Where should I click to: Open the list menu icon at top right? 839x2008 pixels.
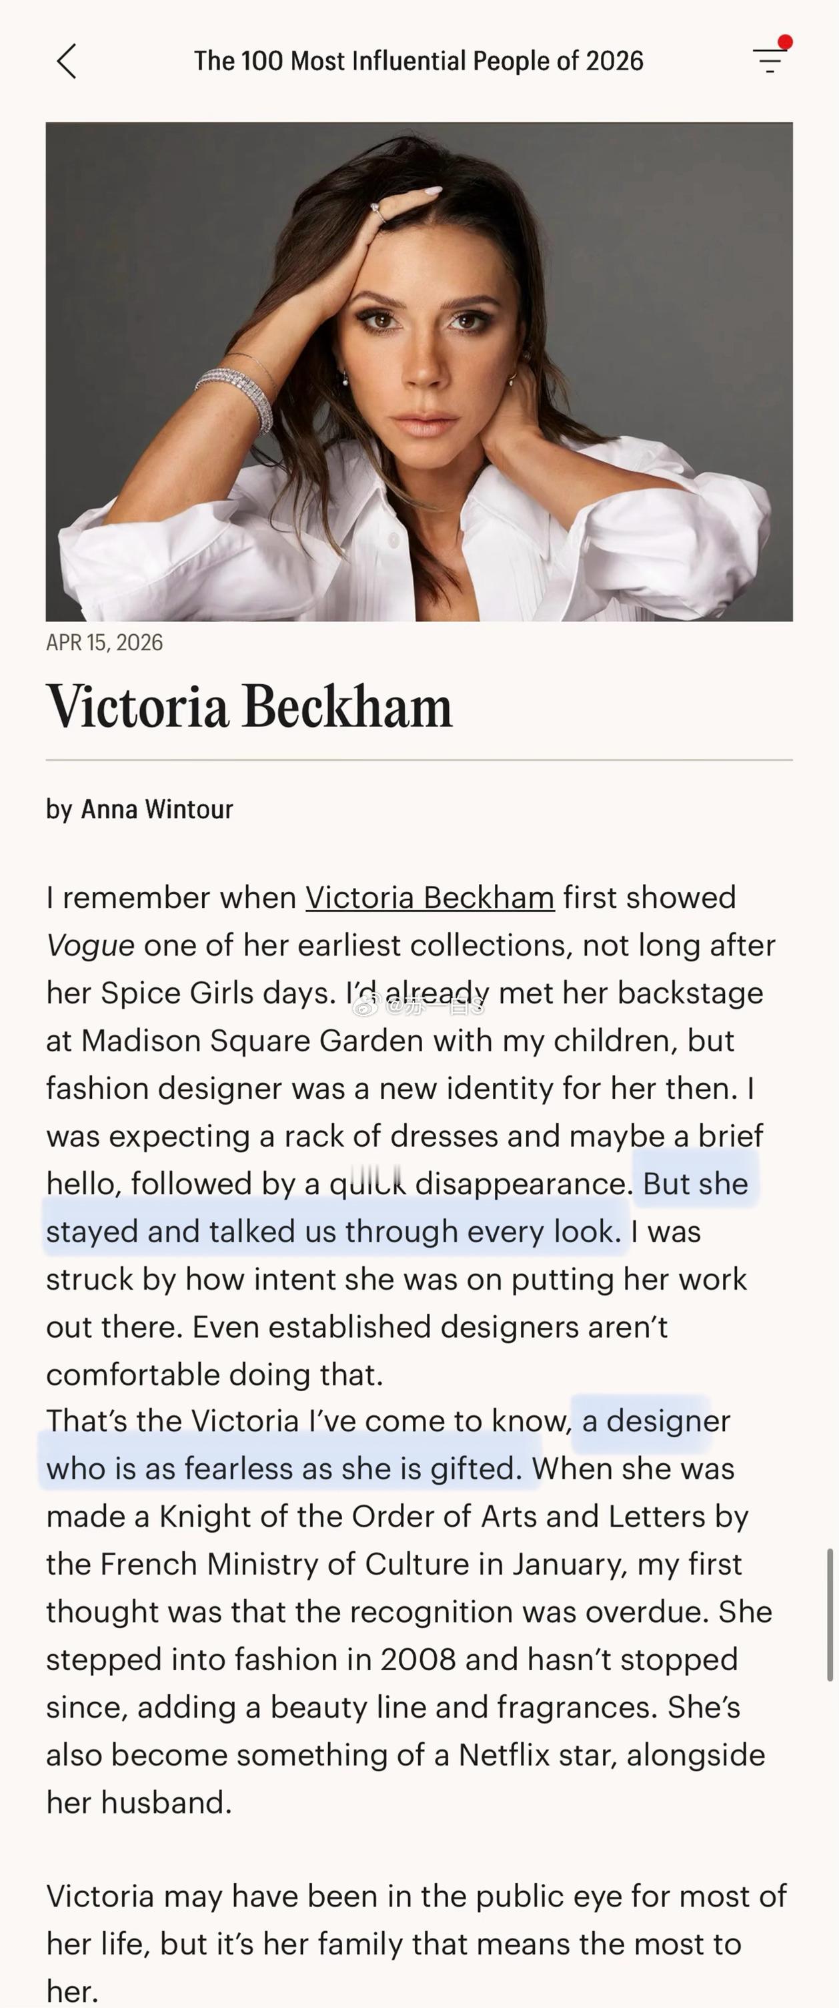pyautogui.click(x=769, y=61)
